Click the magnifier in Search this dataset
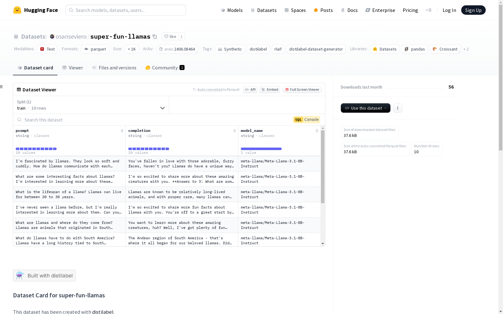 pyautogui.click(x=19, y=120)
